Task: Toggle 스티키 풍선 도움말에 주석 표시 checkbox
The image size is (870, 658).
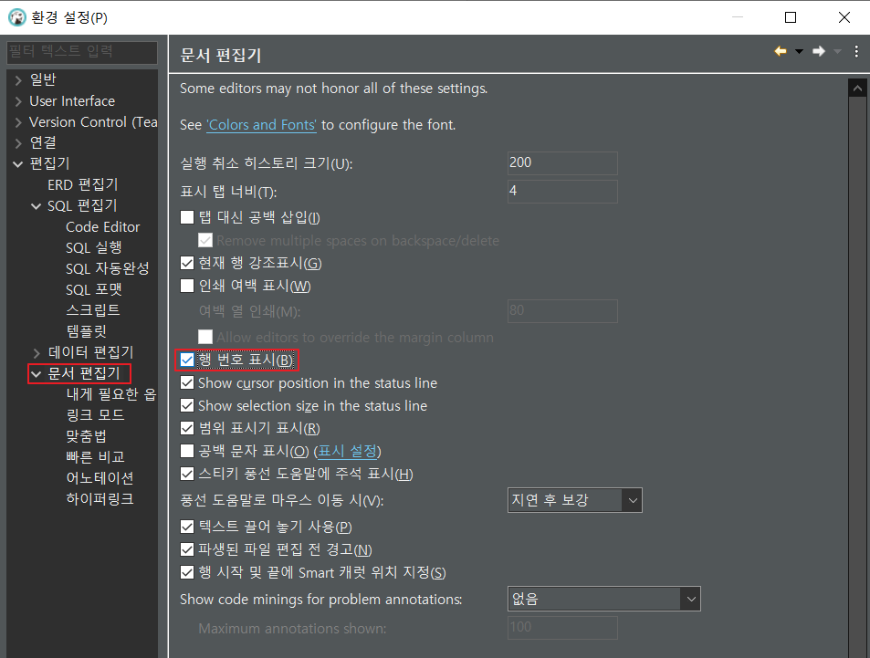Action: pos(187,474)
